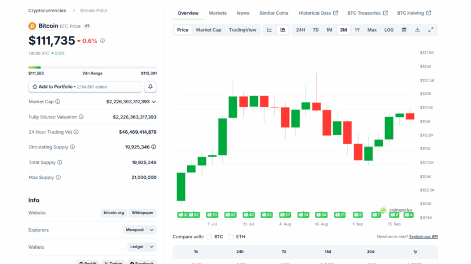This screenshot has height=264, width=471.
Task: Open the news marker labeled 34
Action: pos(321,215)
